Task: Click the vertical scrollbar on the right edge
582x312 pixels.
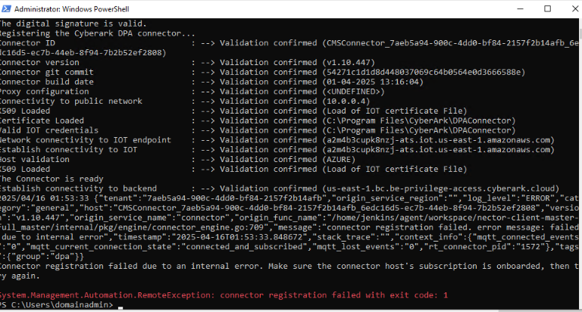Action: (x=577, y=151)
